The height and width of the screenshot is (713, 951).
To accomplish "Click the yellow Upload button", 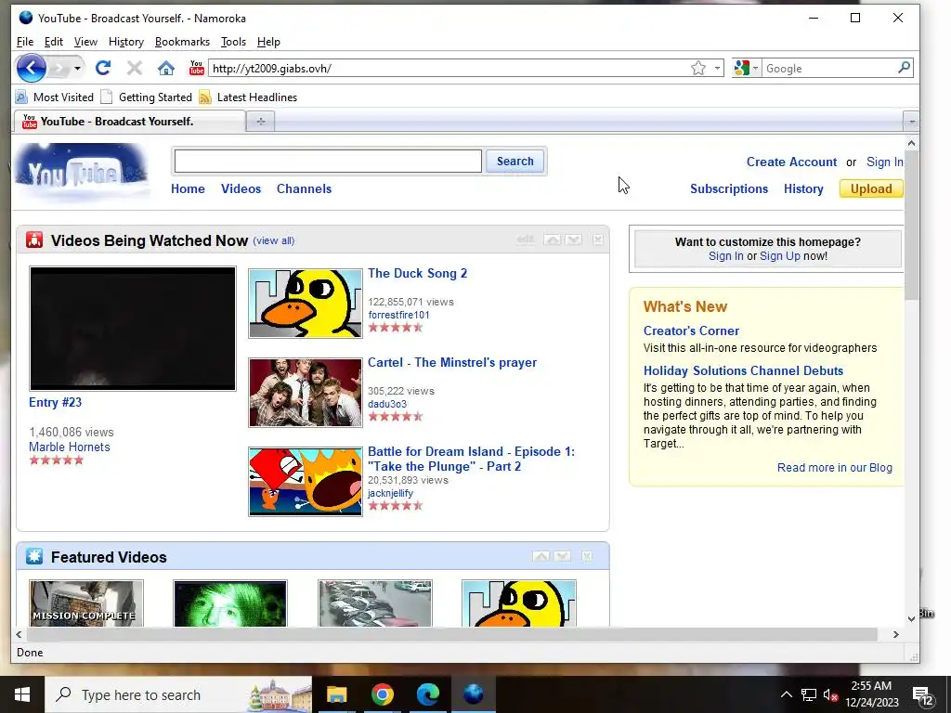I will click(x=871, y=188).
